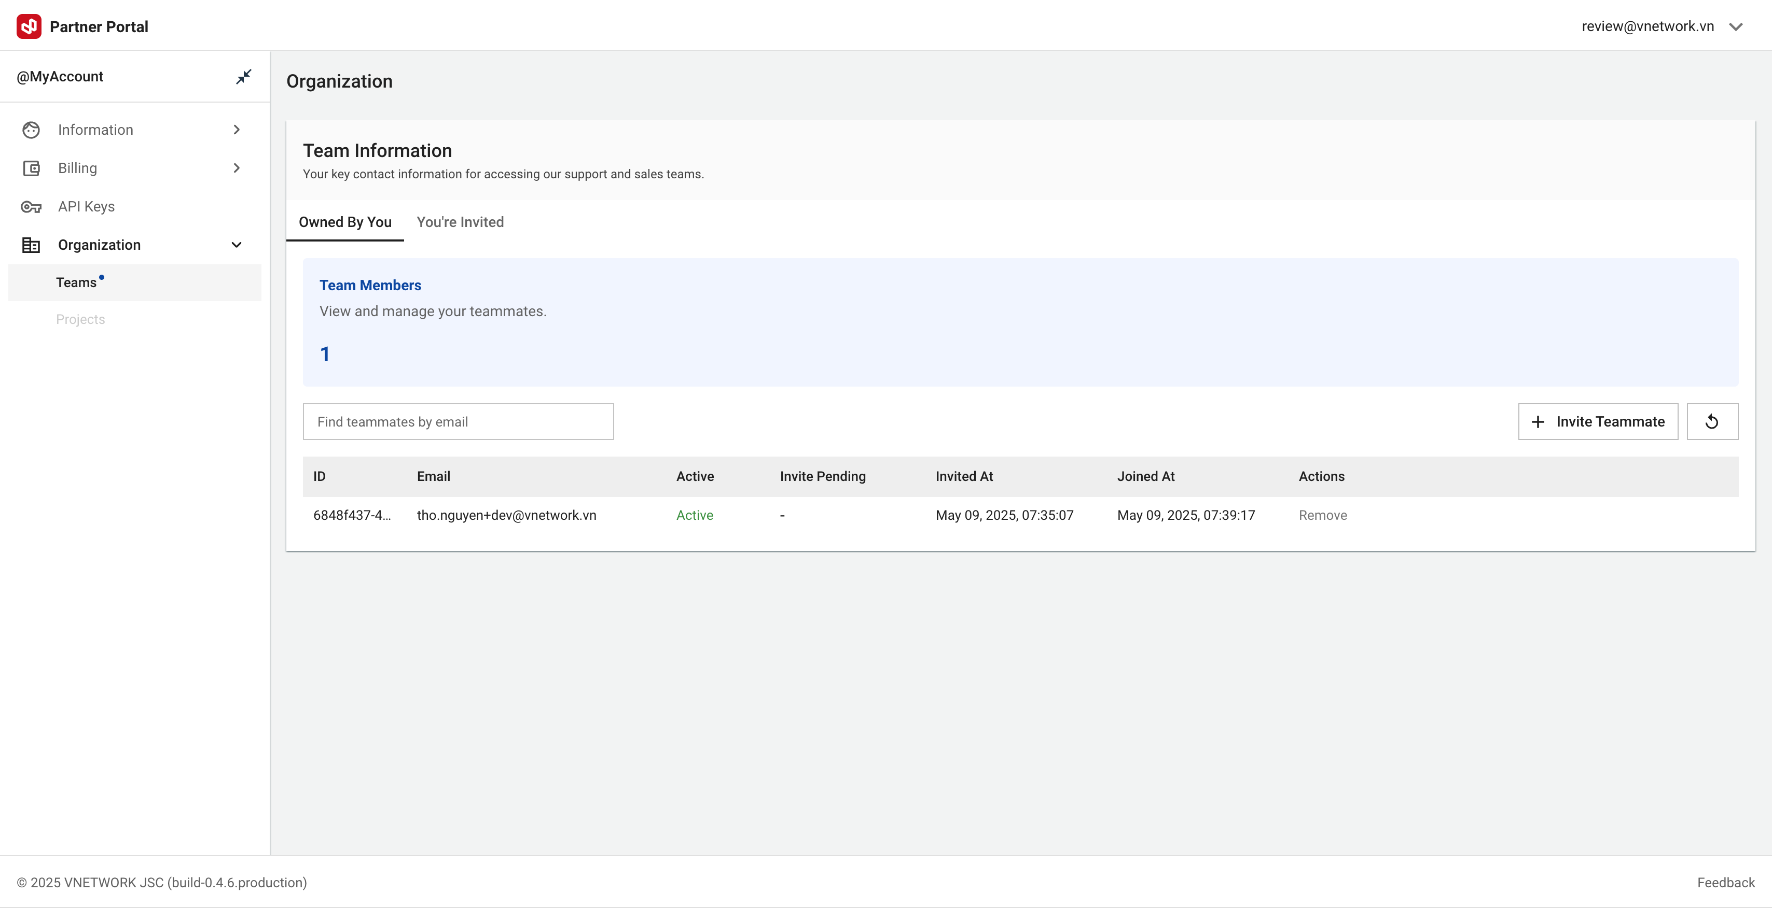This screenshot has height=908, width=1772.
Task: Click the green Active status cell
Action: click(695, 516)
